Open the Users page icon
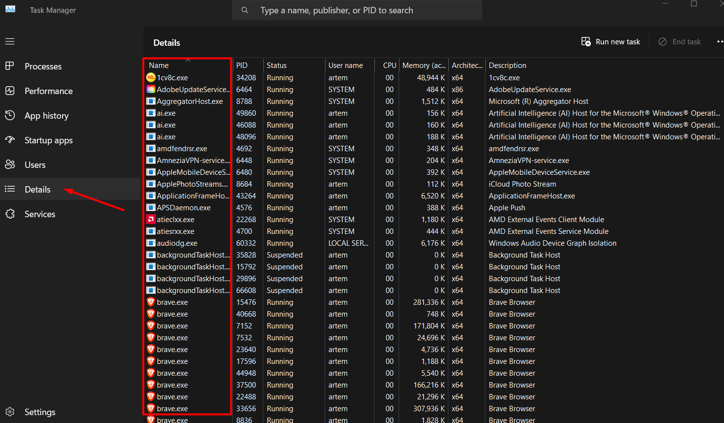Screen dimensions: 724x423 [10, 164]
